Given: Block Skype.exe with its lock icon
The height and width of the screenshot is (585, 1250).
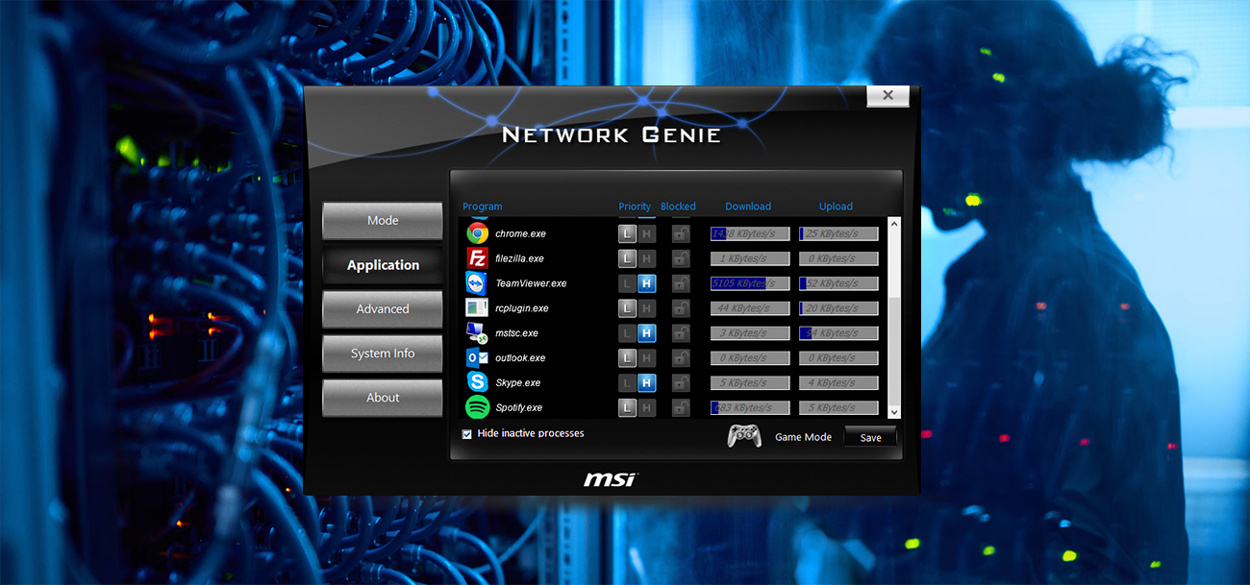Looking at the screenshot, I should pyautogui.click(x=681, y=382).
